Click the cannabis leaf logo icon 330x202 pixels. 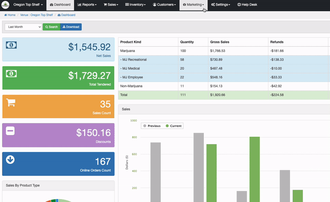click(x=5, y=5)
